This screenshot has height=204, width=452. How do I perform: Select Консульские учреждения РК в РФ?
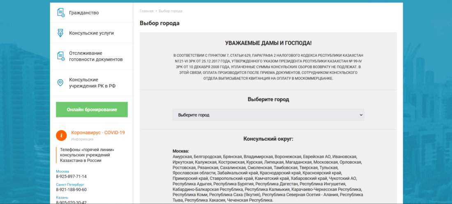(x=92, y=83)
